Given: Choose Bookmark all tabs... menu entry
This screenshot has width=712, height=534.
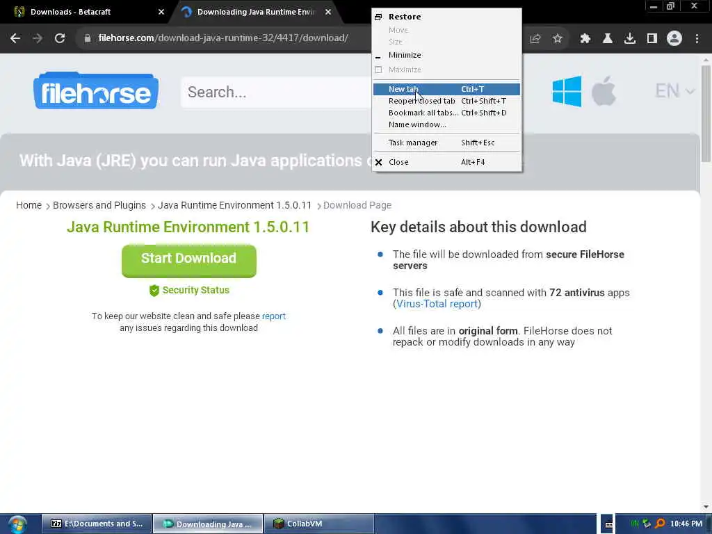Looking at the screenshot, I should 447,113.
